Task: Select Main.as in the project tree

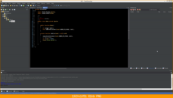Action: point(13,21)
